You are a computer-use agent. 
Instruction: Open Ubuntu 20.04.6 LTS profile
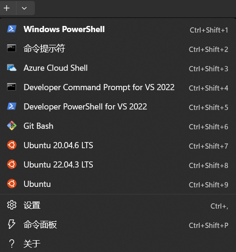click(x=118, y=145)
